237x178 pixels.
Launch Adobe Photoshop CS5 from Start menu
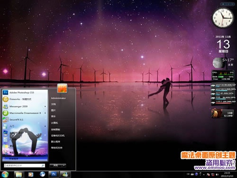(25, 93)
